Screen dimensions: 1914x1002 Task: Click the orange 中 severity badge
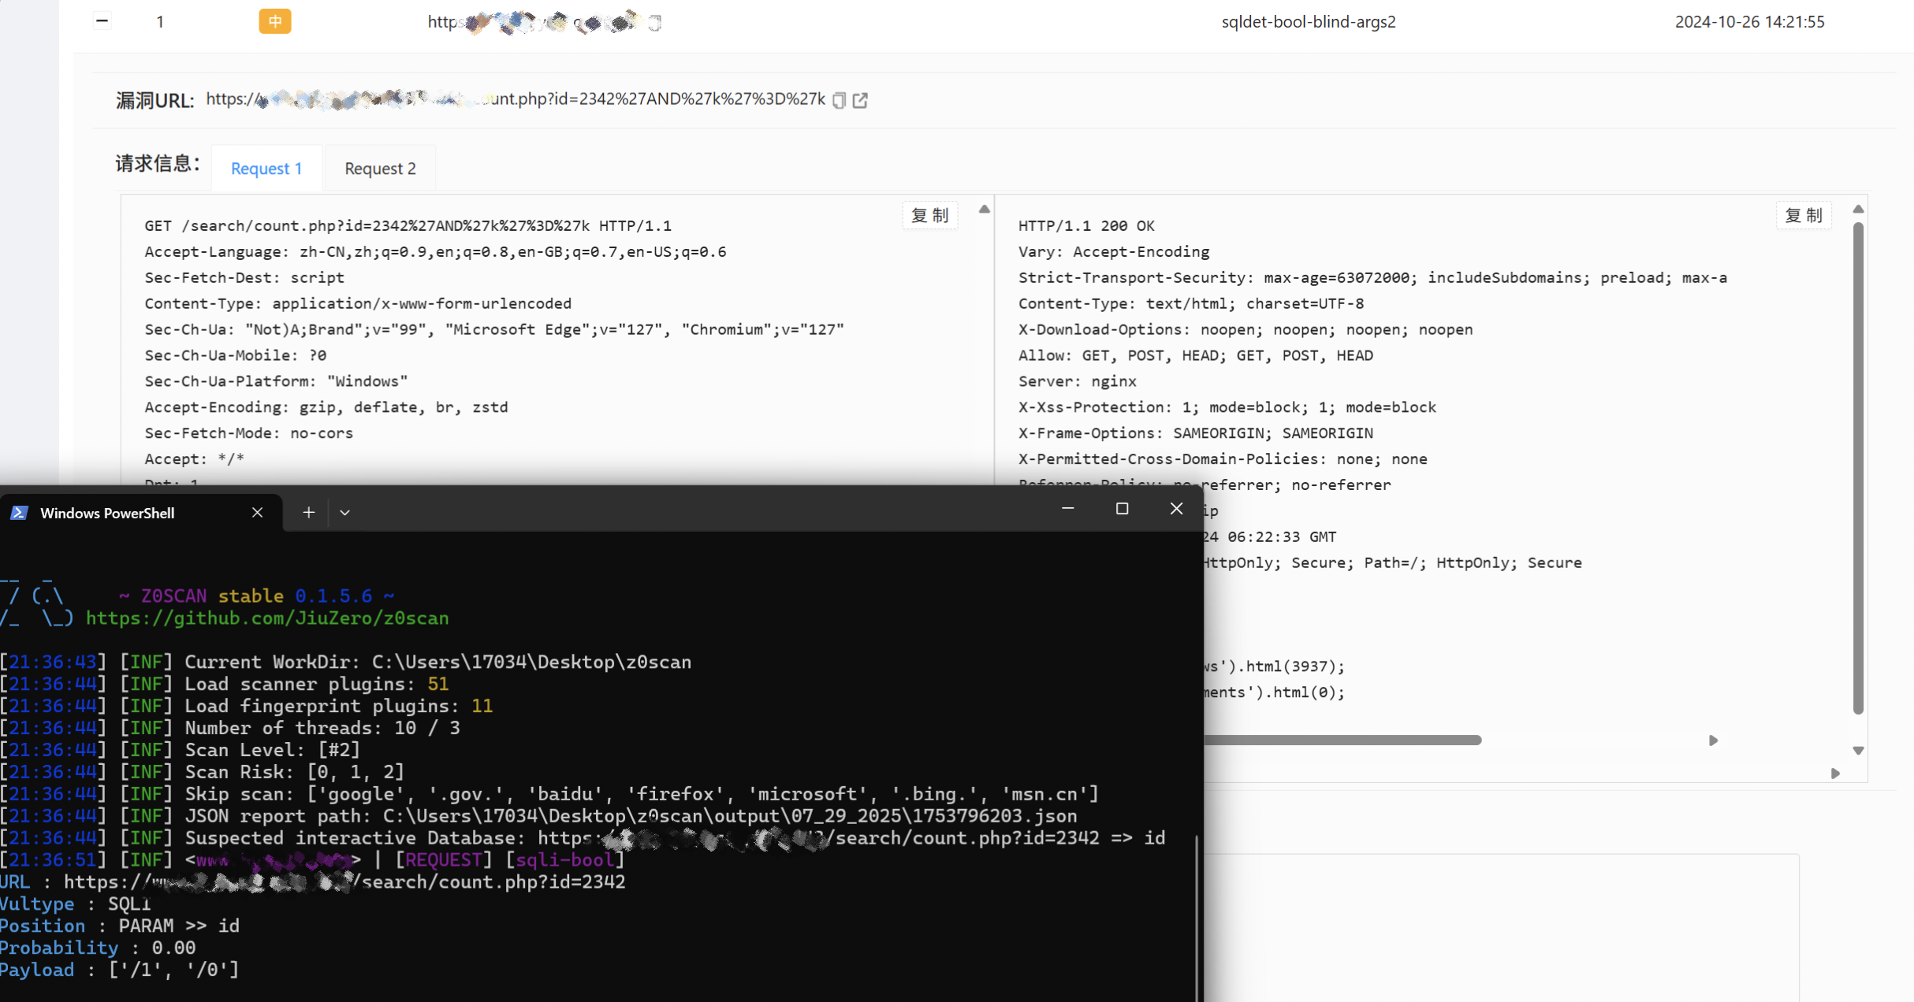click(x=274, y=21)
